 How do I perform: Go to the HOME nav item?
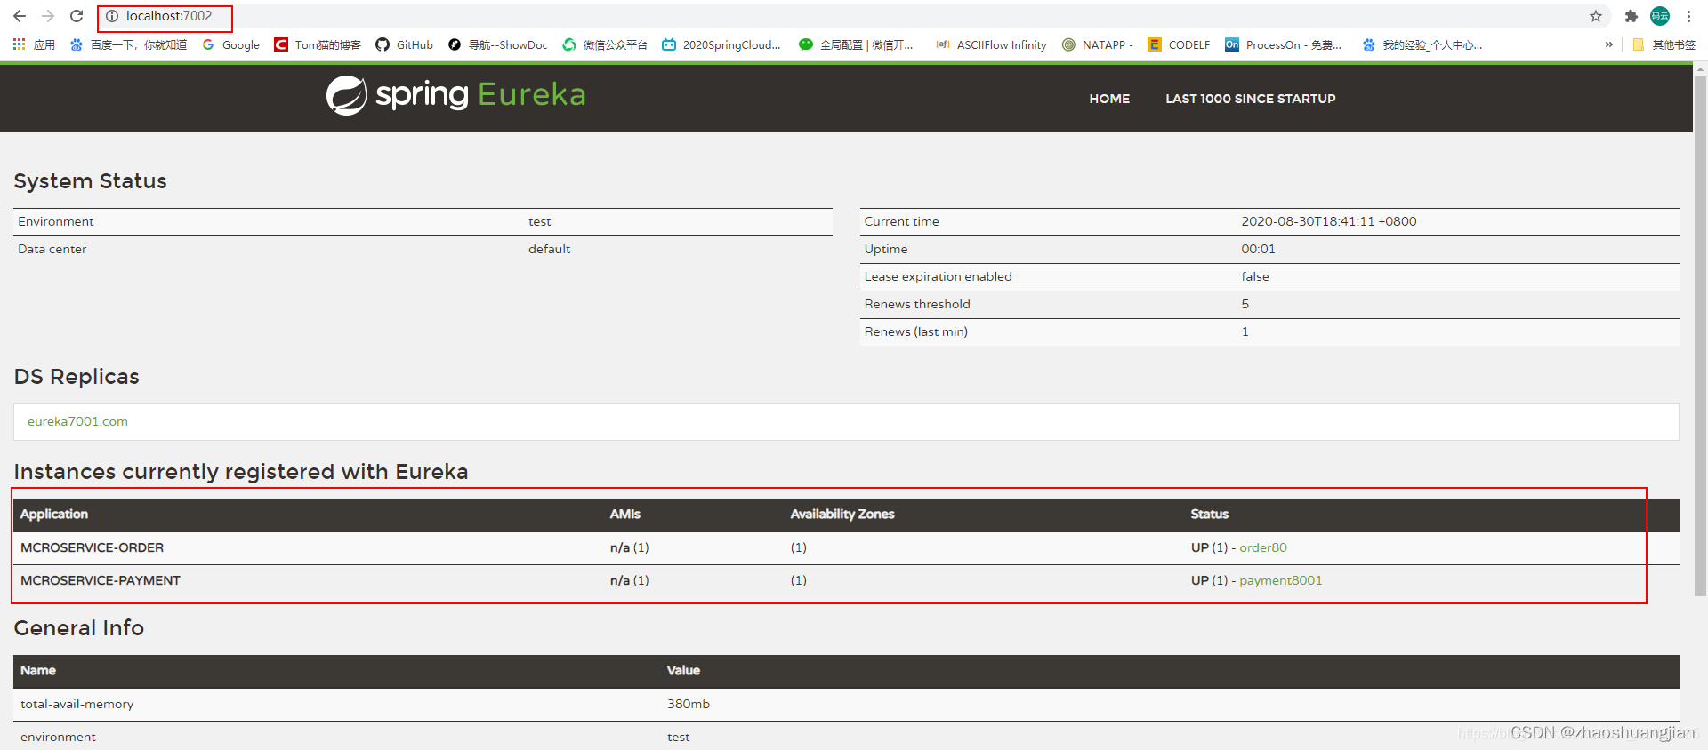click(x=1109, y=99)
